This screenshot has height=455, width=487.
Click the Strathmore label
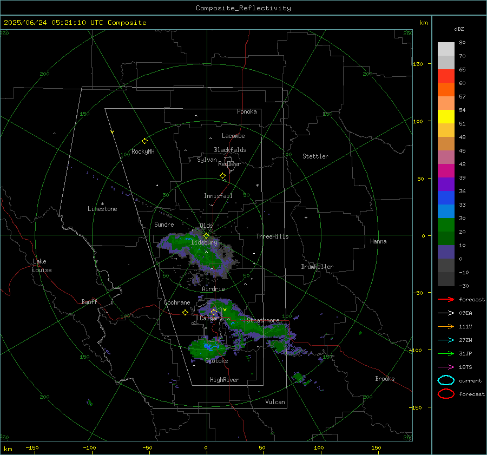263,320
